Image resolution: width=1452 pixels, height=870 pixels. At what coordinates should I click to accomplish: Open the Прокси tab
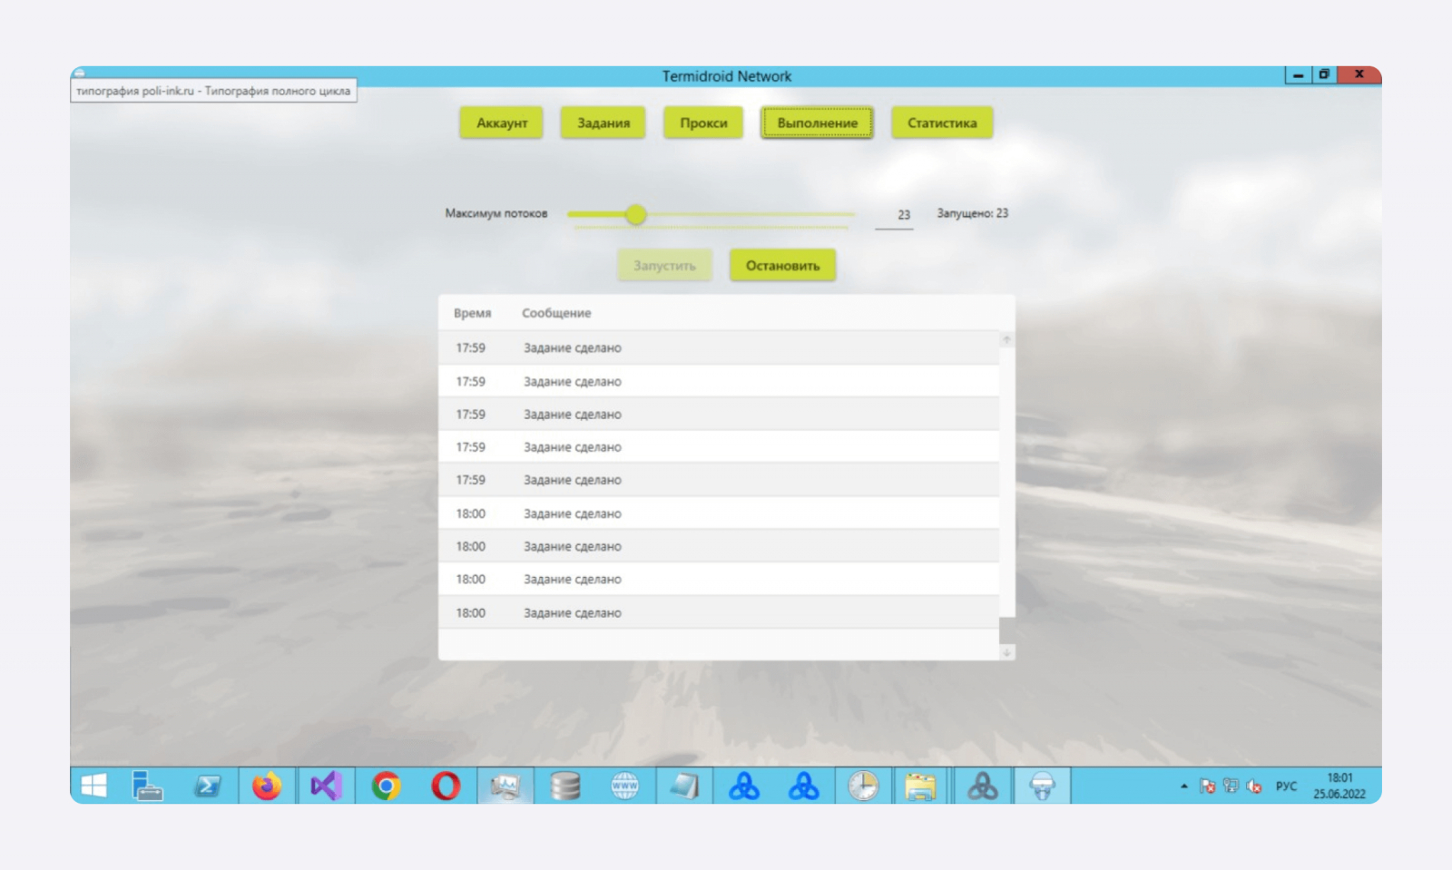click(x=703, y=122)
